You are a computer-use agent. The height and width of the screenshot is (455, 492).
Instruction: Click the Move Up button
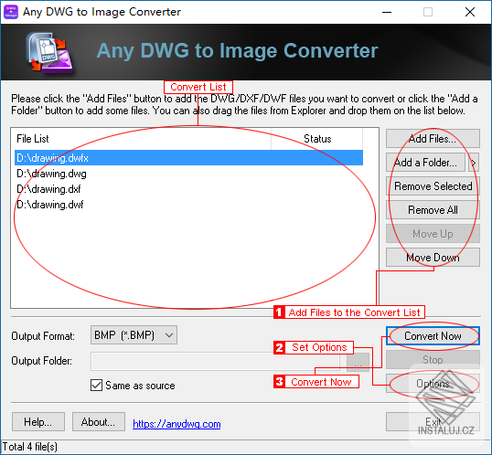(x=433, y=234)
